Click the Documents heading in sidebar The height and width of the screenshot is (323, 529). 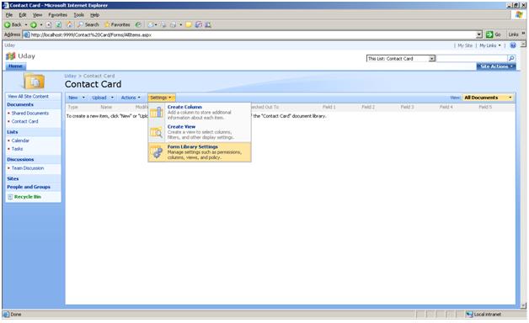(x=20, y=105)
